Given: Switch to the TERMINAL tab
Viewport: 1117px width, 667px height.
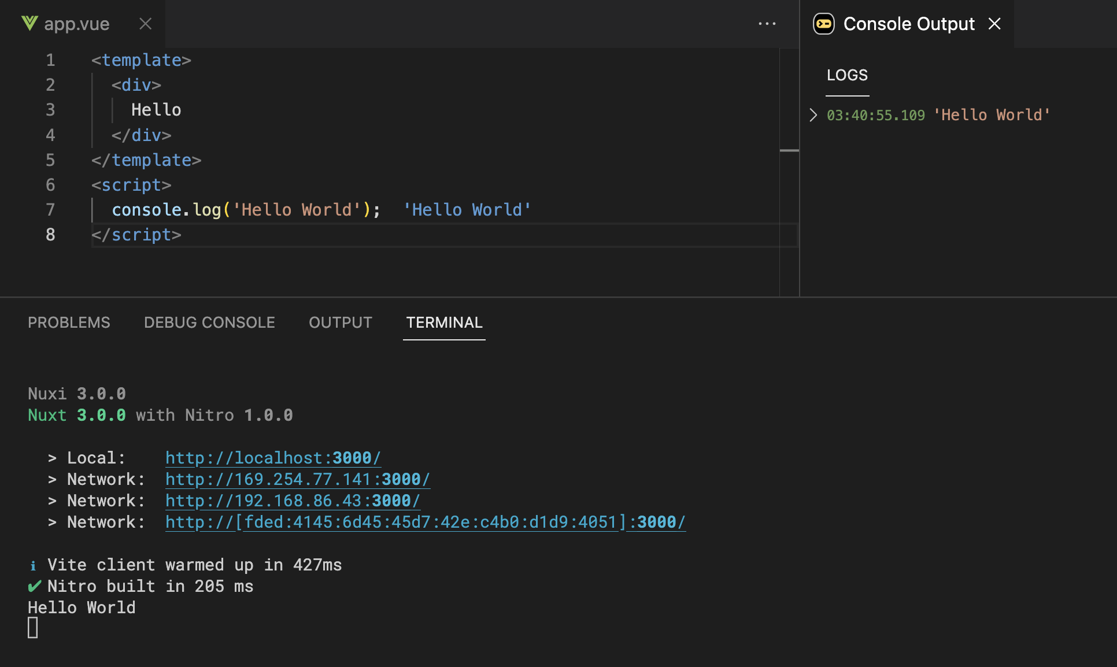Looking at the screenshot, I should point(444,323).
